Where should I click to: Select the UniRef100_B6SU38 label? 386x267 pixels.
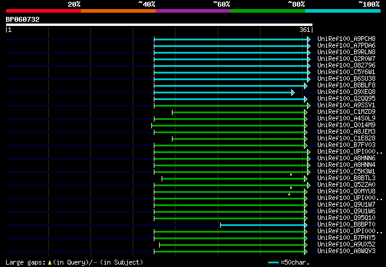click(x=346, y=78)
